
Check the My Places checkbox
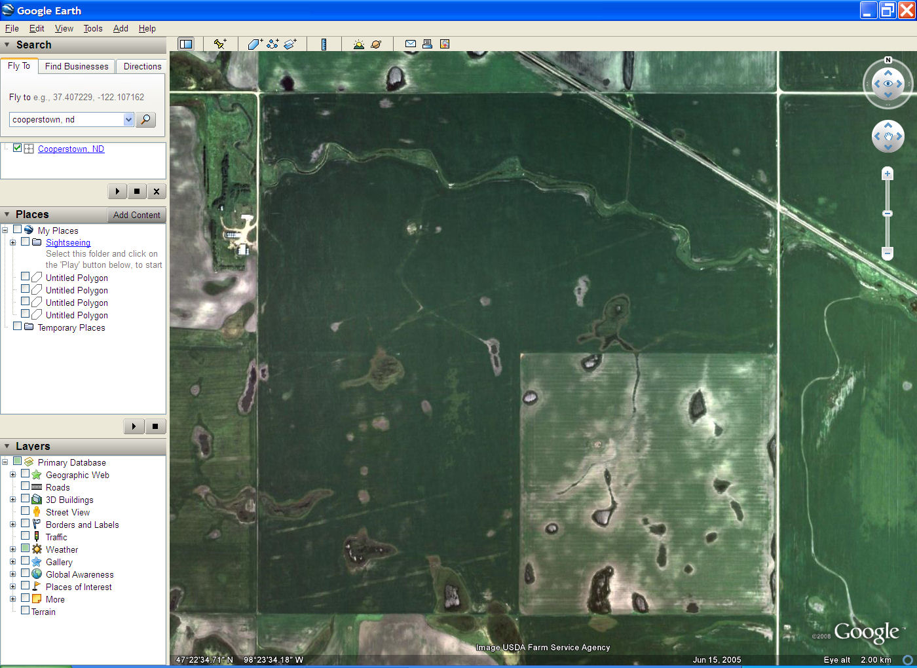click(x=17, y=229)
